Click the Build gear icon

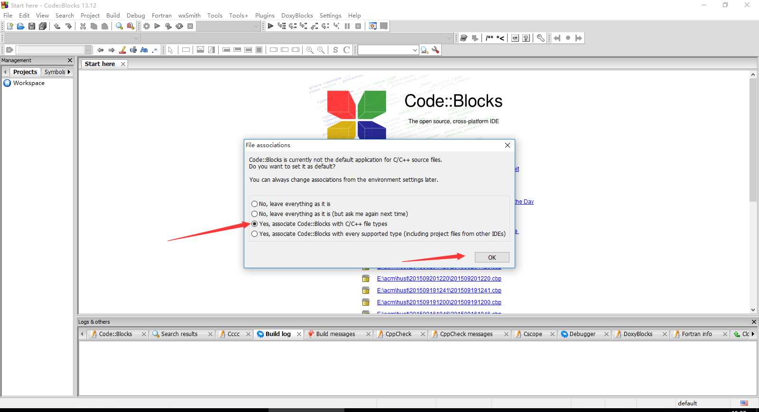[147, 26]
